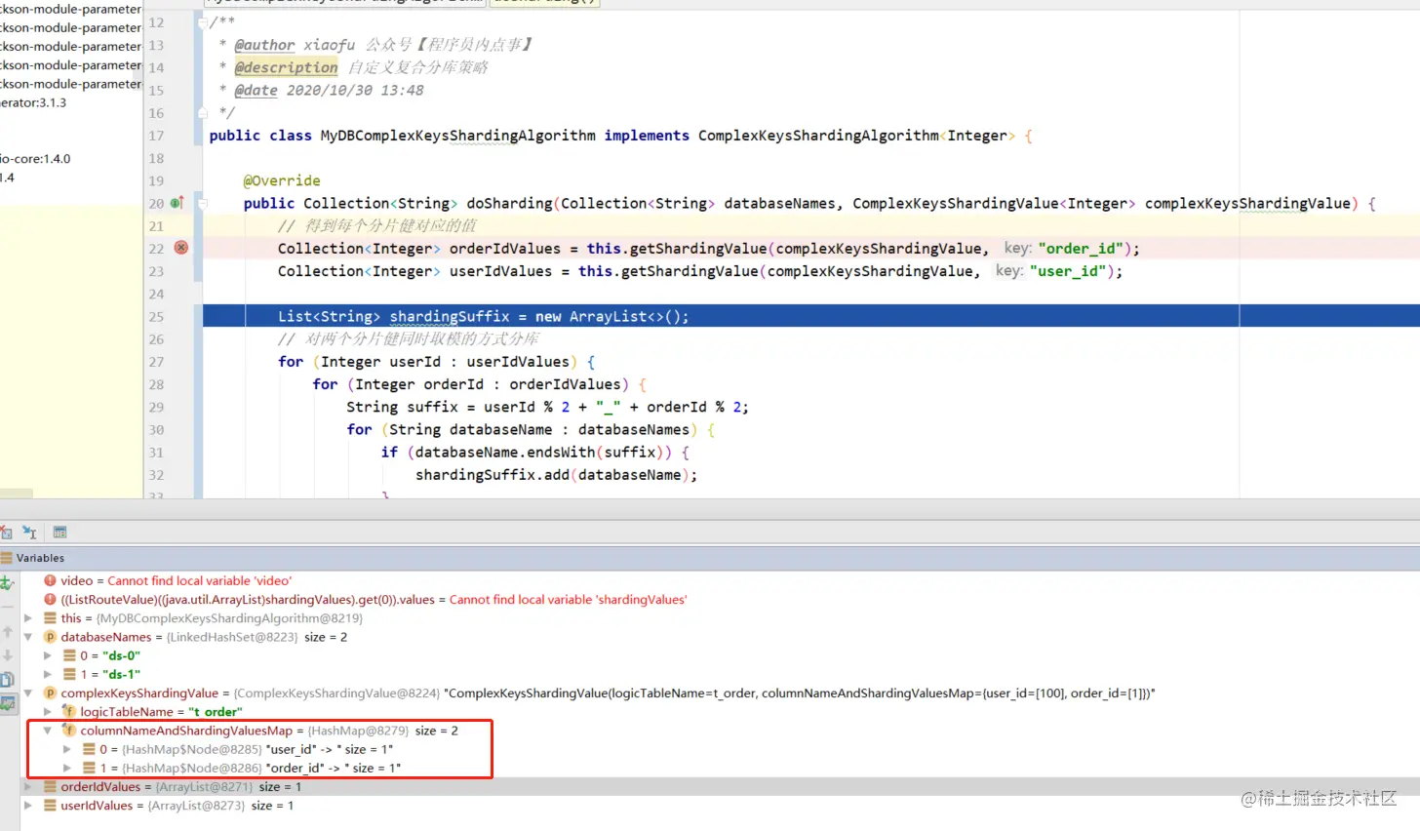Collapse the columnNameAndShardingValuesMap node
This screenshot has height=831, width=1420.
click(48, 731)
